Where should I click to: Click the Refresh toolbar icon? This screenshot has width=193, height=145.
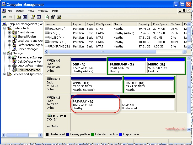coord(47,17)
